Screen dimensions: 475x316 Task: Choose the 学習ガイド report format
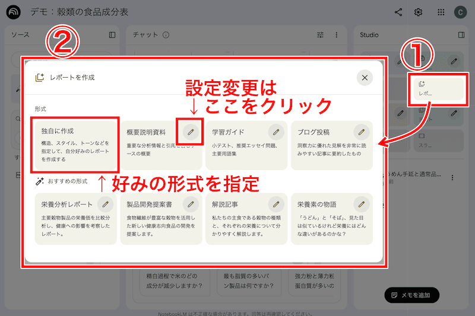tap(237, 145)
